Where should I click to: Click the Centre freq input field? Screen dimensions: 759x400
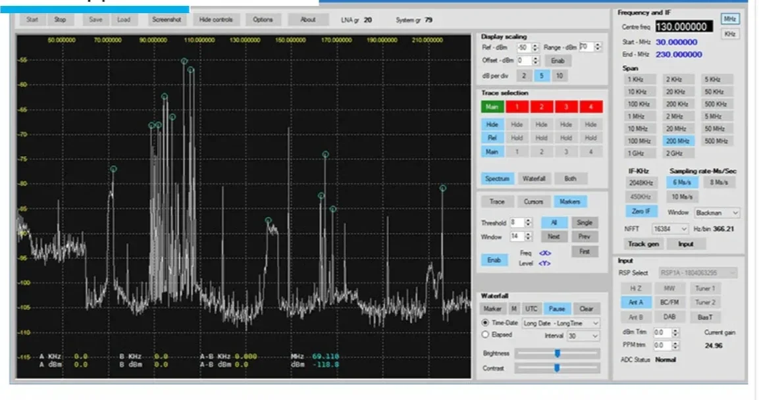click(683, 27)
